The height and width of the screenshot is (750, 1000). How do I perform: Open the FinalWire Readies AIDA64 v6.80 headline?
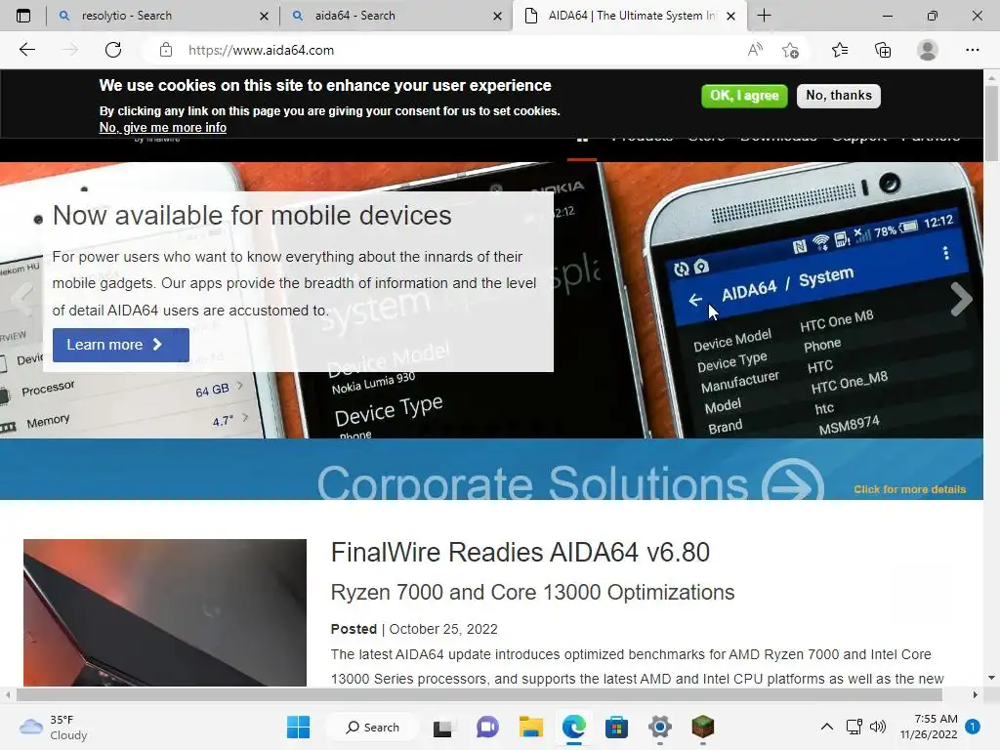[x=520, y=553]
